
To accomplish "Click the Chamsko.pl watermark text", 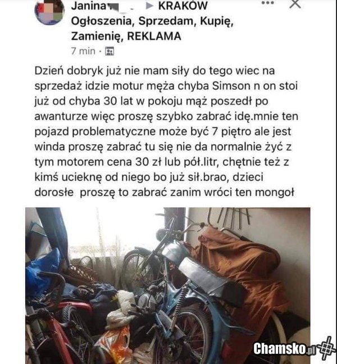I will point(285,349).
